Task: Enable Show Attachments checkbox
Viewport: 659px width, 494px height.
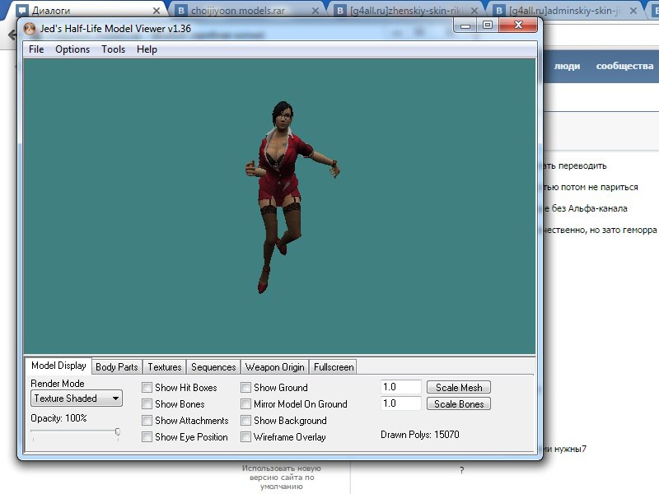Action: (x=147, y=421)
